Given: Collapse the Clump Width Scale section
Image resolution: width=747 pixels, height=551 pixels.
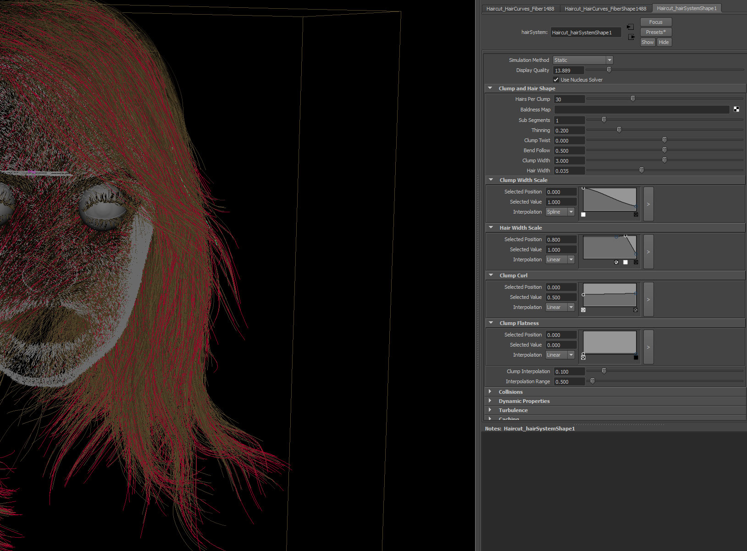Looking at the screenshot, I should (491, 180).
